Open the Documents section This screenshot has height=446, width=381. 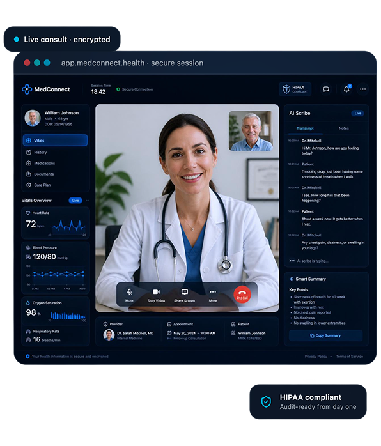click(55, 174)
